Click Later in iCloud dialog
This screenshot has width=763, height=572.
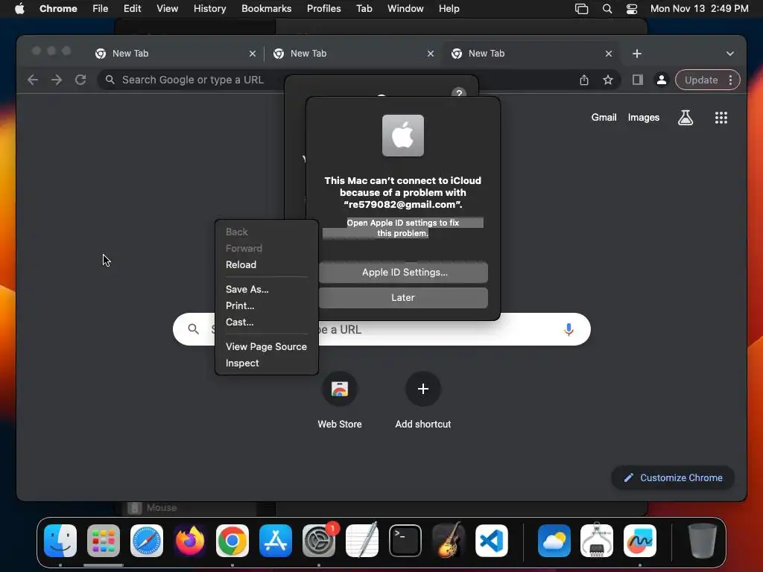(403, 298)
